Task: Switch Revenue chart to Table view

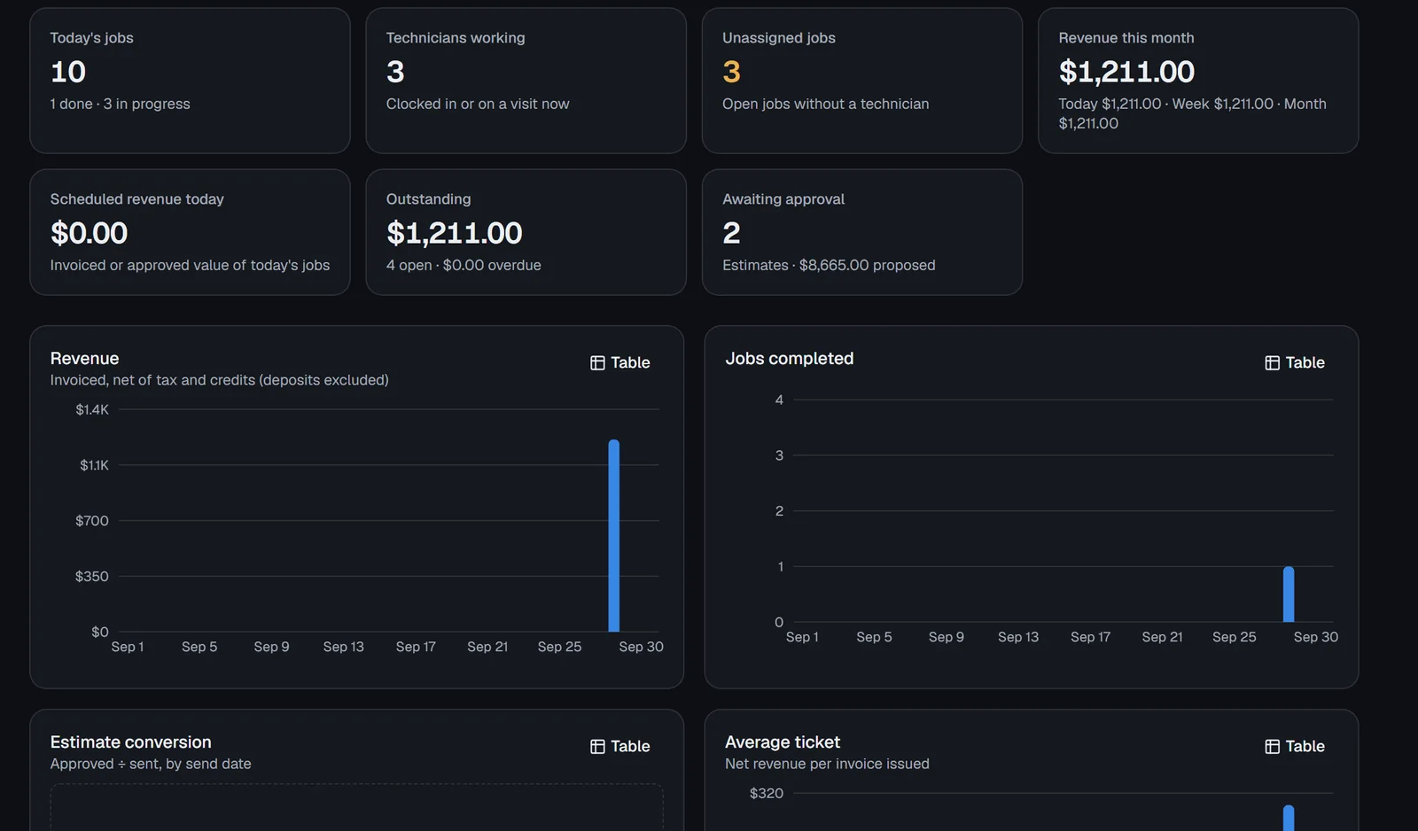Action: pos(620,363)
